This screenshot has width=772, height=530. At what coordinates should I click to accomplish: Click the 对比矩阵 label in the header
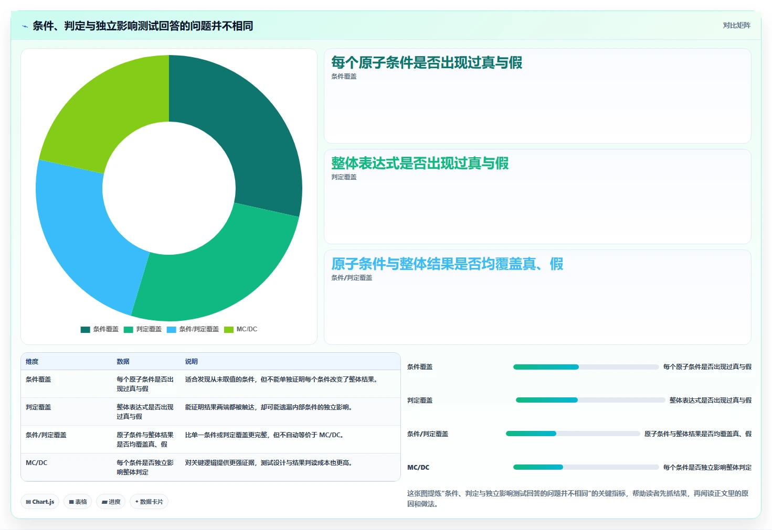coord(736,25)
